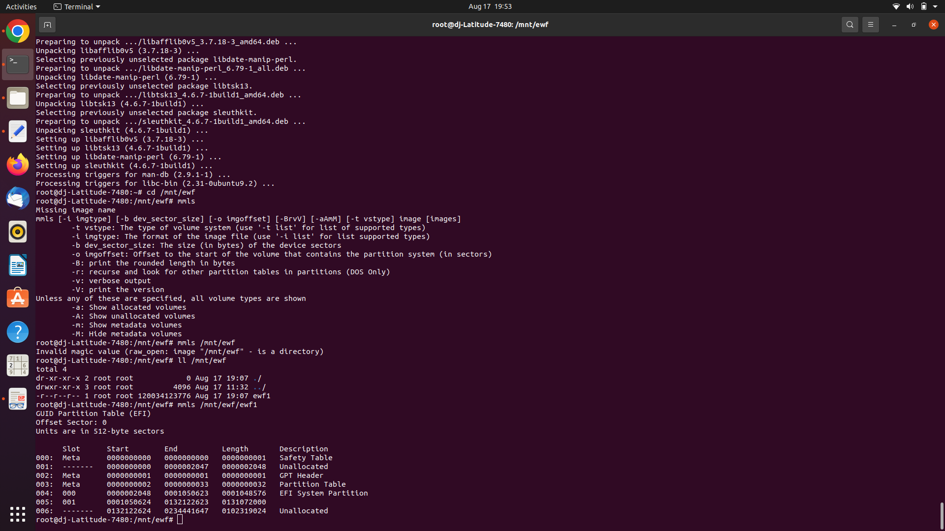
Task: Click the volume indicator icon
Action: coord(910,6)
